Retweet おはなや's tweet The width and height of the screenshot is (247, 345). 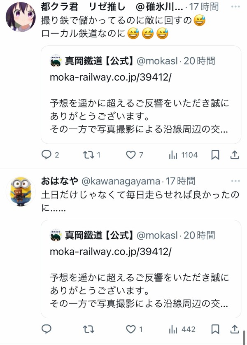click(x=89, y=329)
